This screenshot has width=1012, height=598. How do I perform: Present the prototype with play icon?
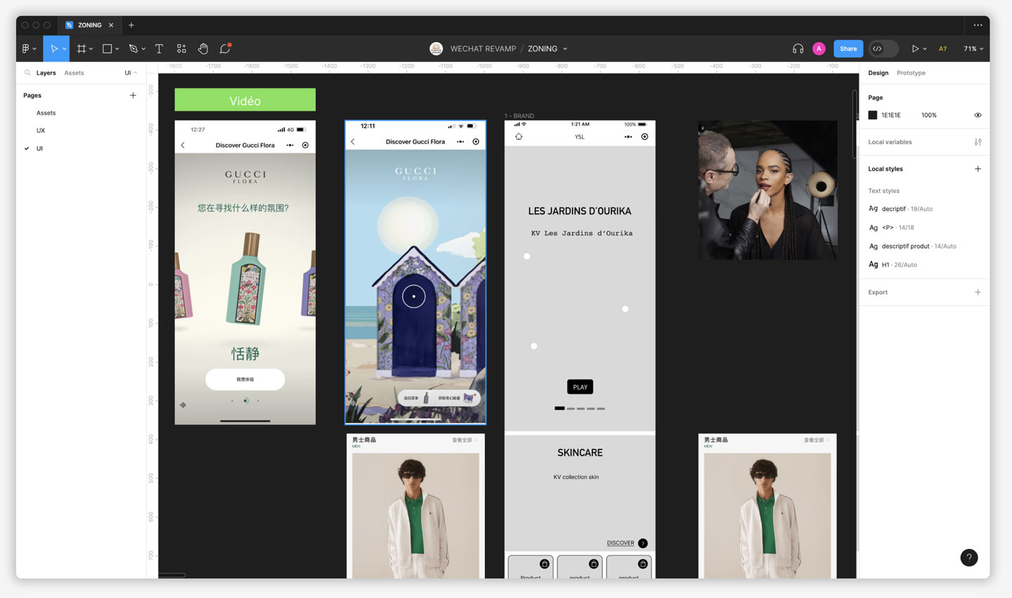[915, 48]
